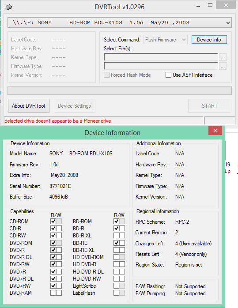Image resolution: width=238 pixels, height=308 pixels.
Task: Click the BD-ROM read checkbox
Action: point(116,222)
